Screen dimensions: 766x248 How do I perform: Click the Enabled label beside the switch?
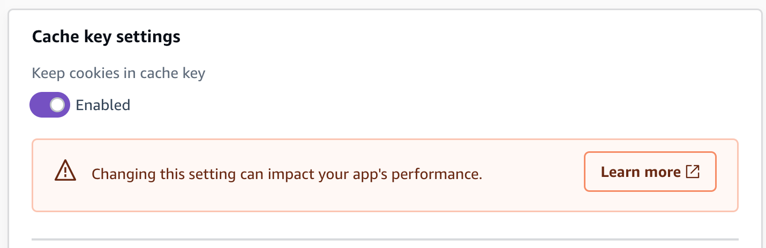click(103, 105)
